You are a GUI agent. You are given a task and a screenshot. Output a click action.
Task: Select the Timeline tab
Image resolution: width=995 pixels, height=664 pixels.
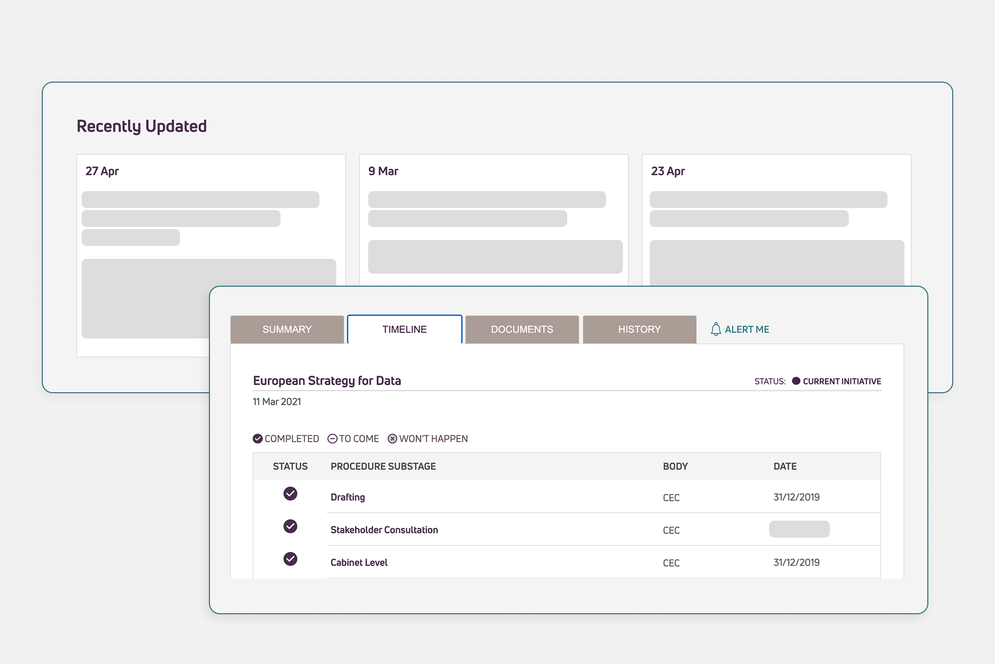tap(404, 330)
